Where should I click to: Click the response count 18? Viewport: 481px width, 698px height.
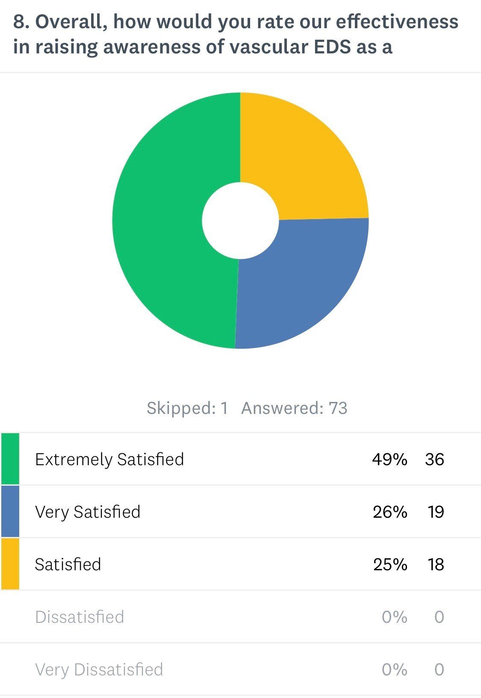436,564
